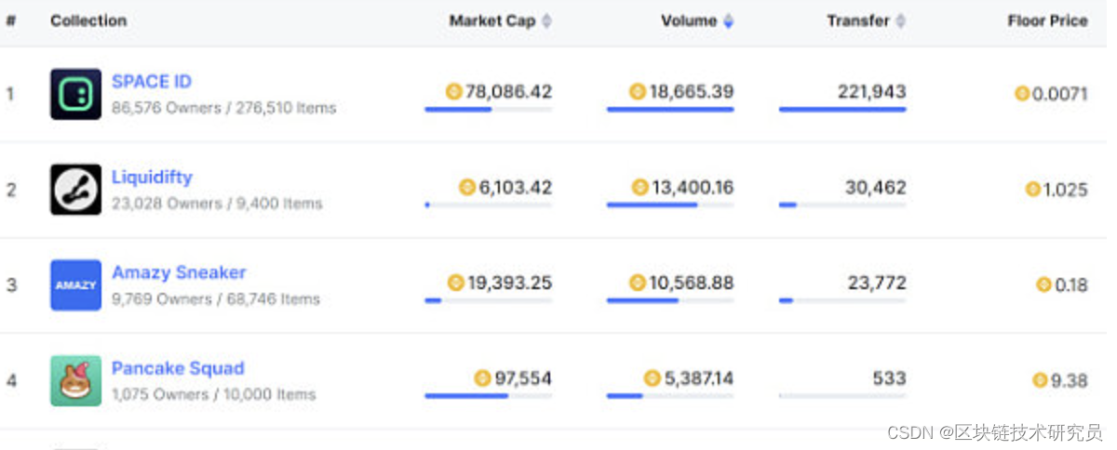Image resolution: width=1117 pixels, height=450 pixels.
Task: Open the Liquidifty collection link
Action: (x=152, y=178)
